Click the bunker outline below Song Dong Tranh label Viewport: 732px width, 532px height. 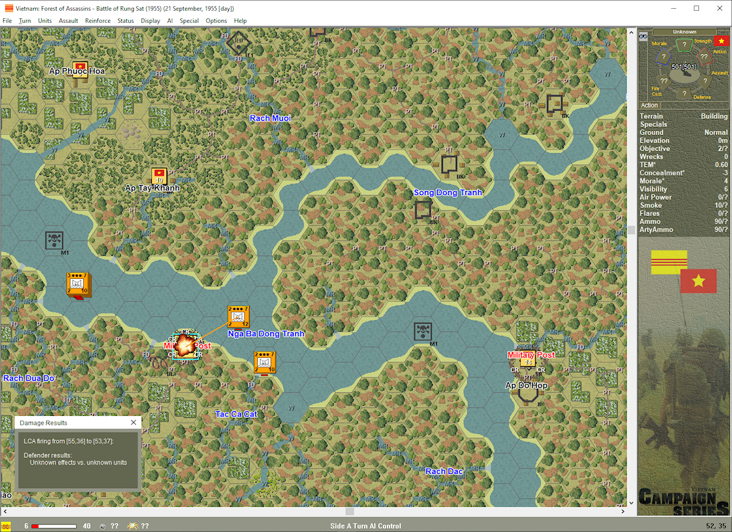coord(423,209)
